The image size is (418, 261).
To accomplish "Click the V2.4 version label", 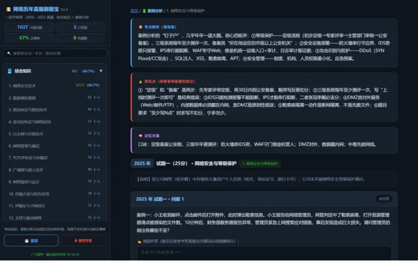I will tap(64, 9).
